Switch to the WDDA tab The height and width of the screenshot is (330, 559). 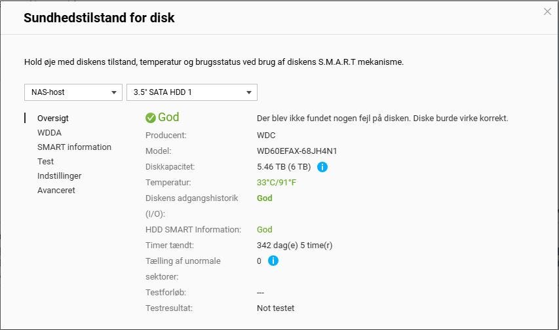[49, 133]
